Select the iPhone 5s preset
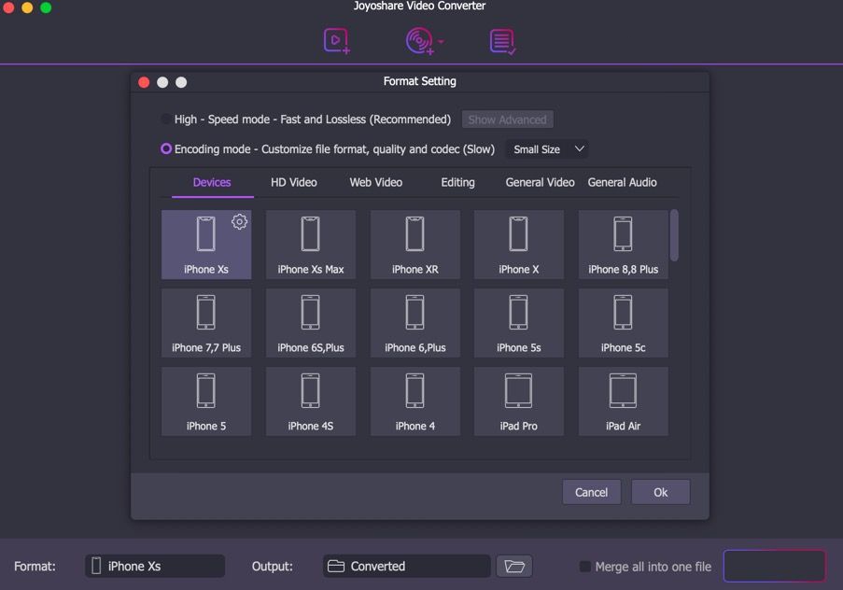Viewport: 843px width, 590px height. [519, 323]
